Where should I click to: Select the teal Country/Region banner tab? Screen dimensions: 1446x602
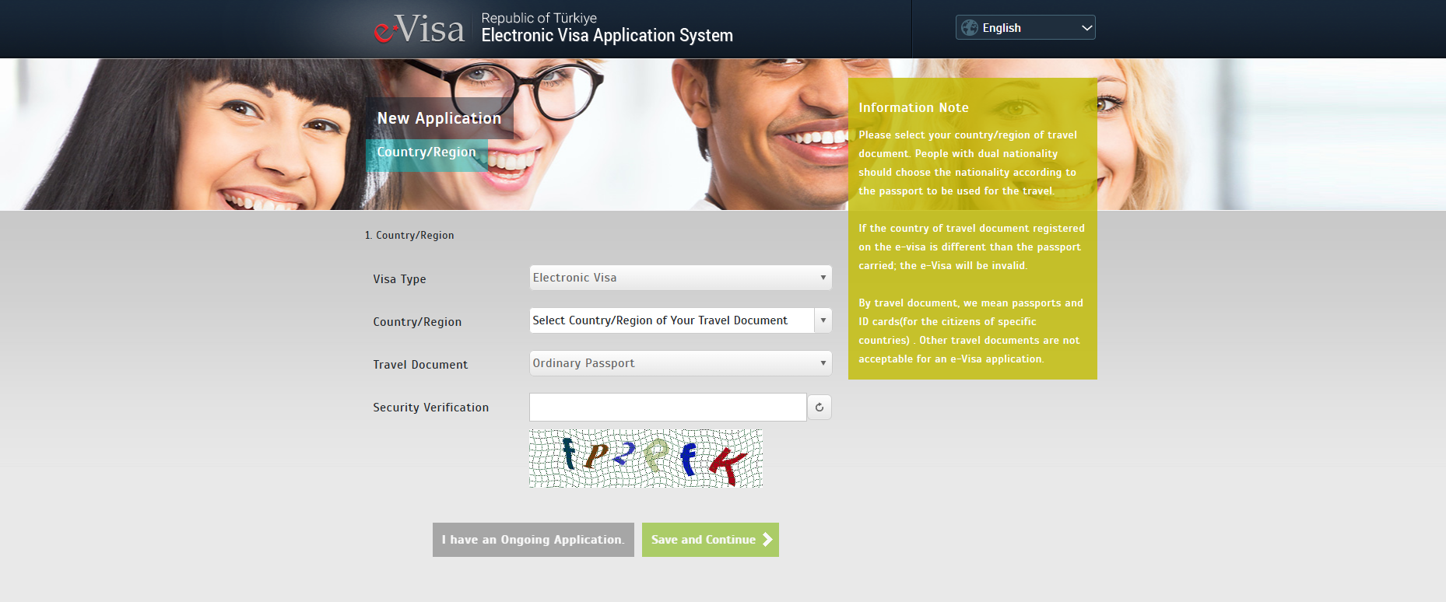(x=426, y=152)
